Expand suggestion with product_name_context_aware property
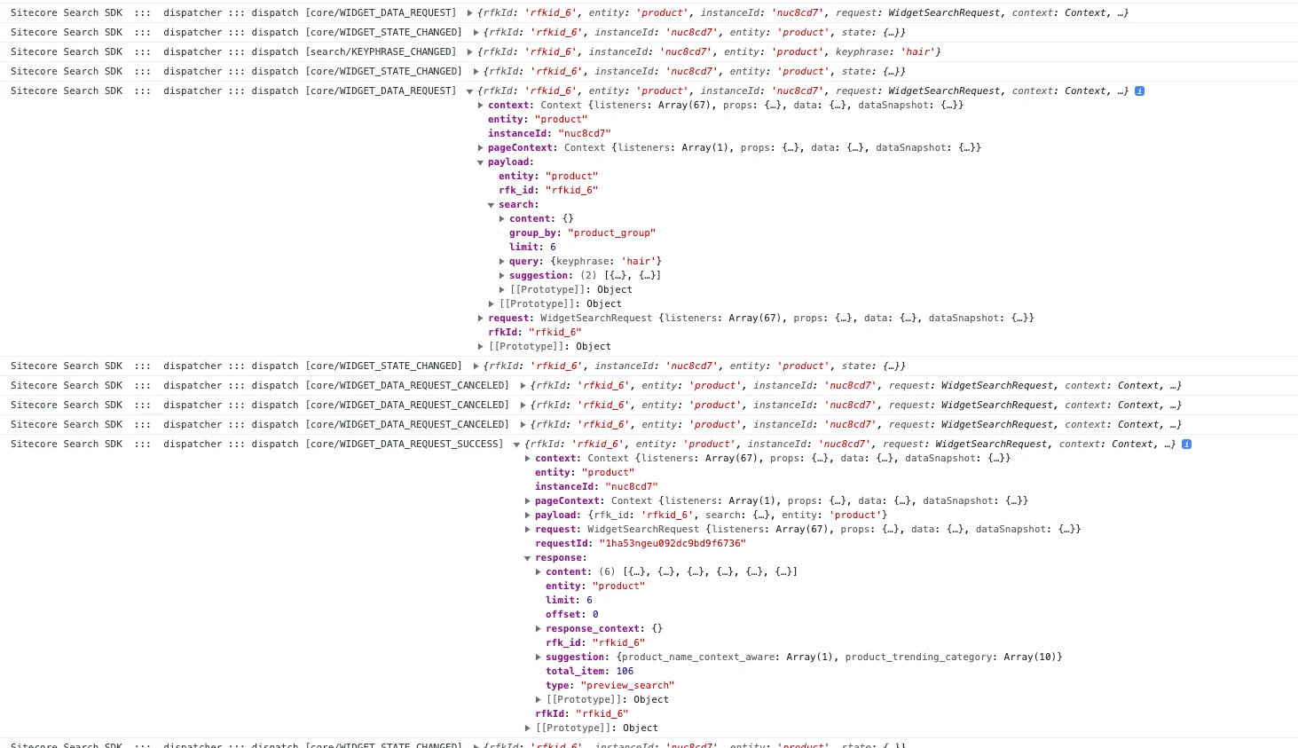The width and height of the screenshot is (1298, 748). (x=539, y=657)
